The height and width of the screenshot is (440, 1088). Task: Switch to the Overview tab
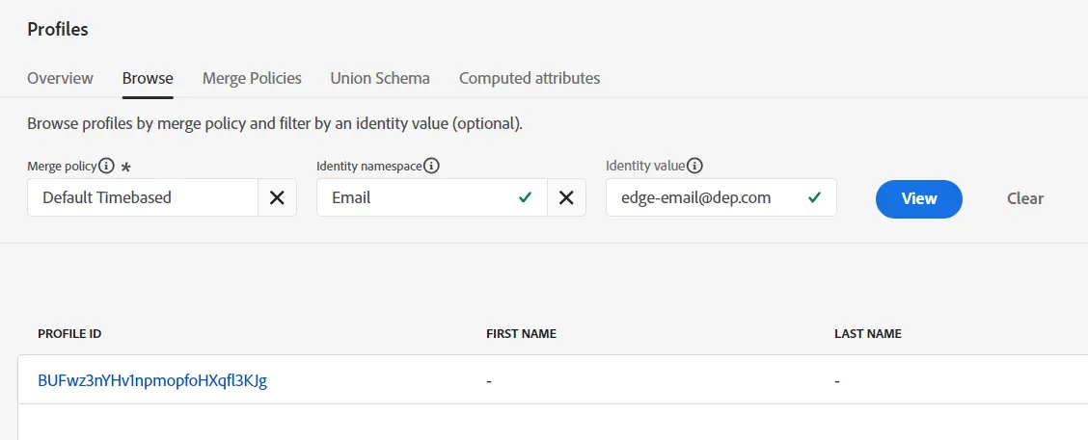[x=61, y=78]
